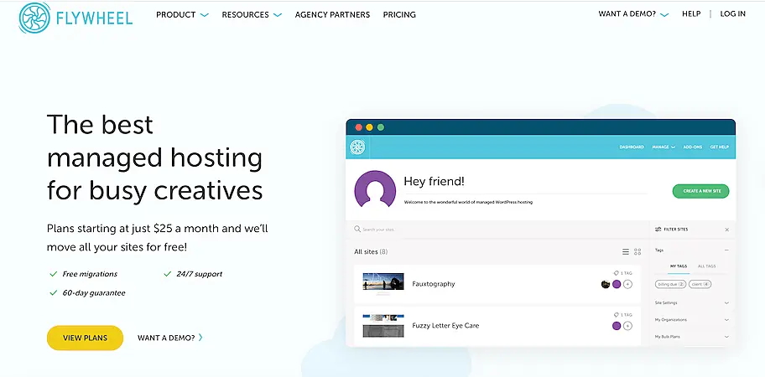This screenshot has width=765, height=377.
Task: Add a collaborator to Fauxtography via plus icon
Action: tap(628, 285)
